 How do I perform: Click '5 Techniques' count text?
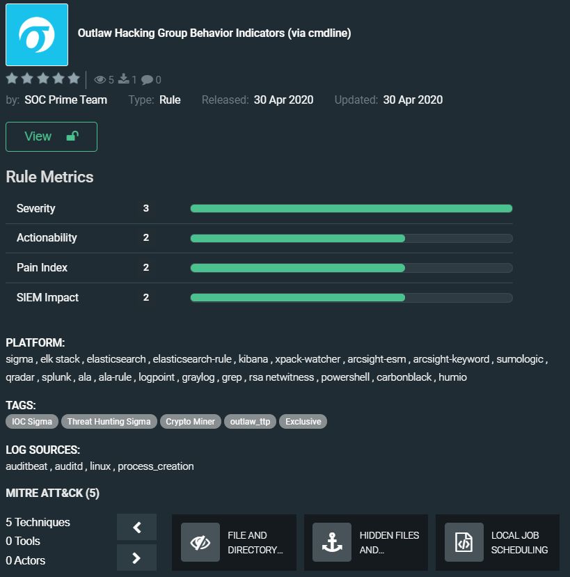[38, 522]
